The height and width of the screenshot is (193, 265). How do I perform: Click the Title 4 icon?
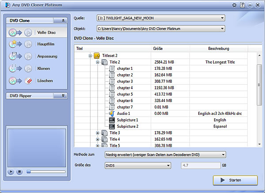(104, 140)
